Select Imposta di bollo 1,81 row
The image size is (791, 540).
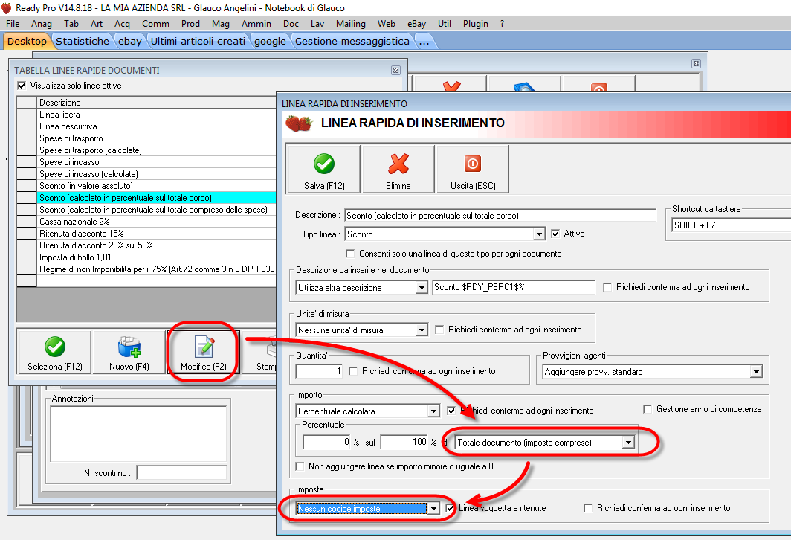[157, 257]
